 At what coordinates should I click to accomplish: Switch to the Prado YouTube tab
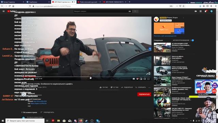(x=89, y=2)
